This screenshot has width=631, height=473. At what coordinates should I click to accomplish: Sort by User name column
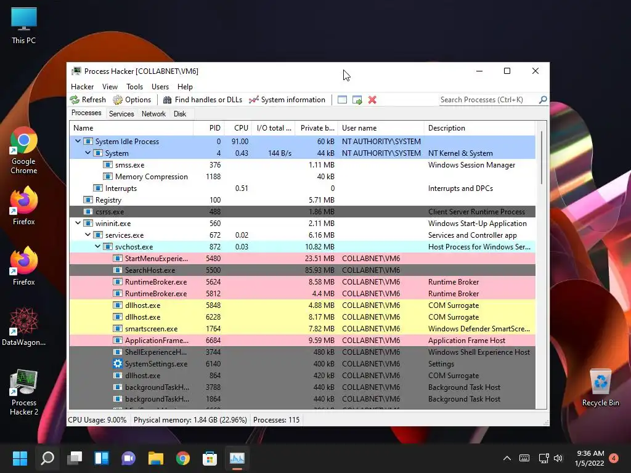[381, 128]
